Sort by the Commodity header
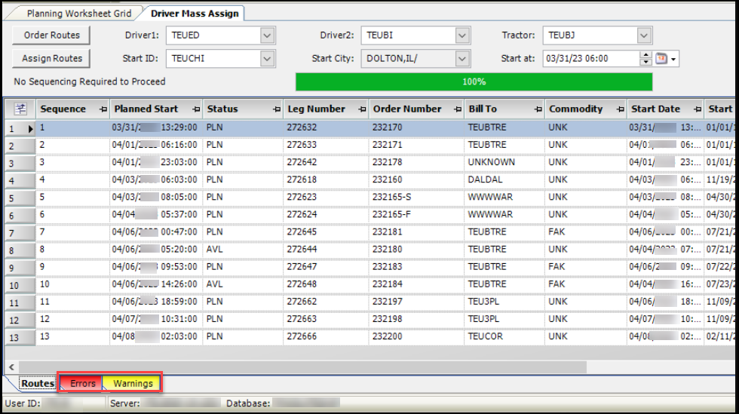 pyautogui.click(x=575, y=109)
